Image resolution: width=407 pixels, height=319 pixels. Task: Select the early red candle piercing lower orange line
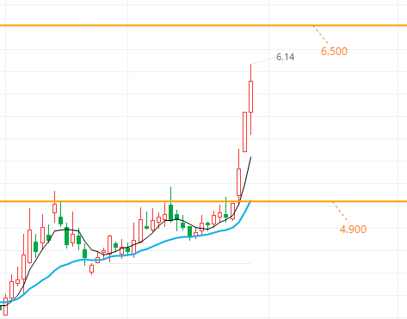point(54,206)
